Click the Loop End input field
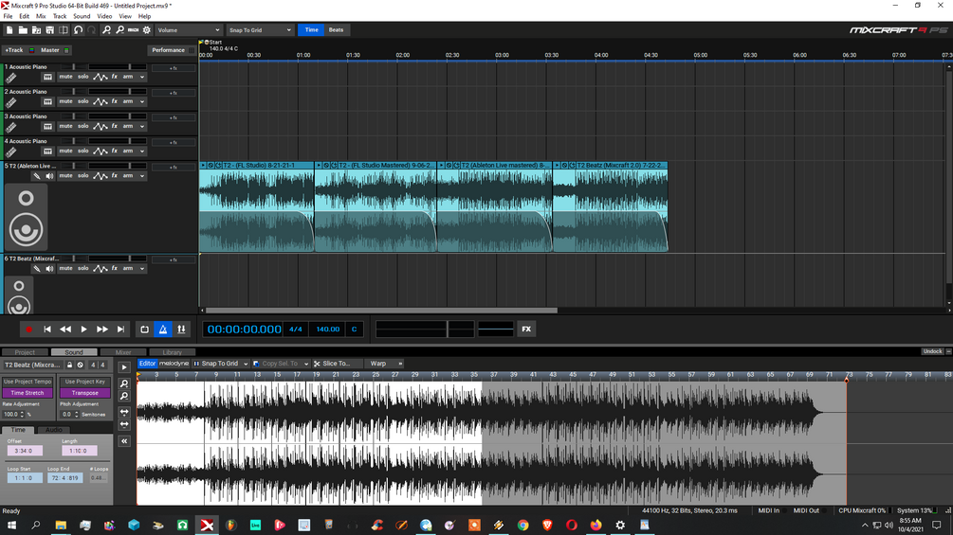Screen dimensions: 953x535 [64, 478]
